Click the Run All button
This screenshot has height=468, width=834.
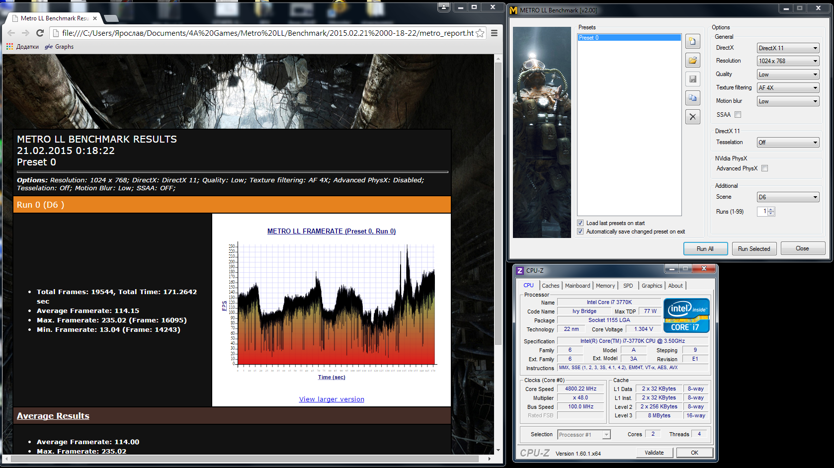coord(705,248)
